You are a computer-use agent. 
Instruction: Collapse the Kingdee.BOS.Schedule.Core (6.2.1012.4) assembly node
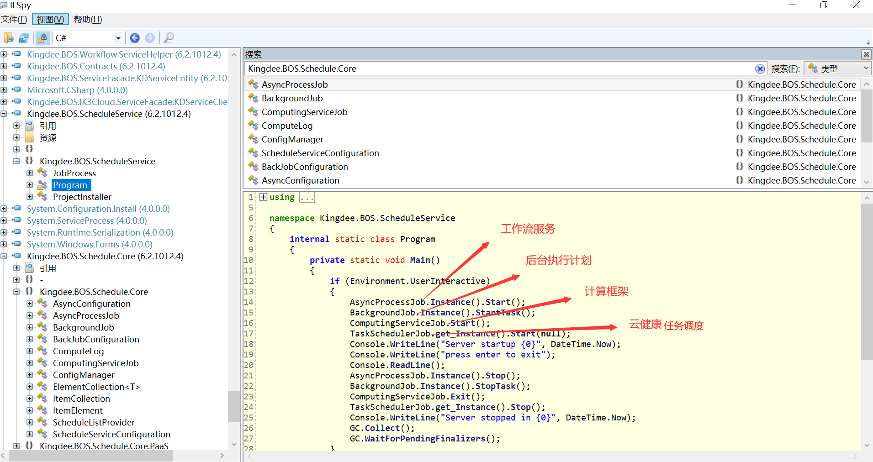tap(4, 256)
